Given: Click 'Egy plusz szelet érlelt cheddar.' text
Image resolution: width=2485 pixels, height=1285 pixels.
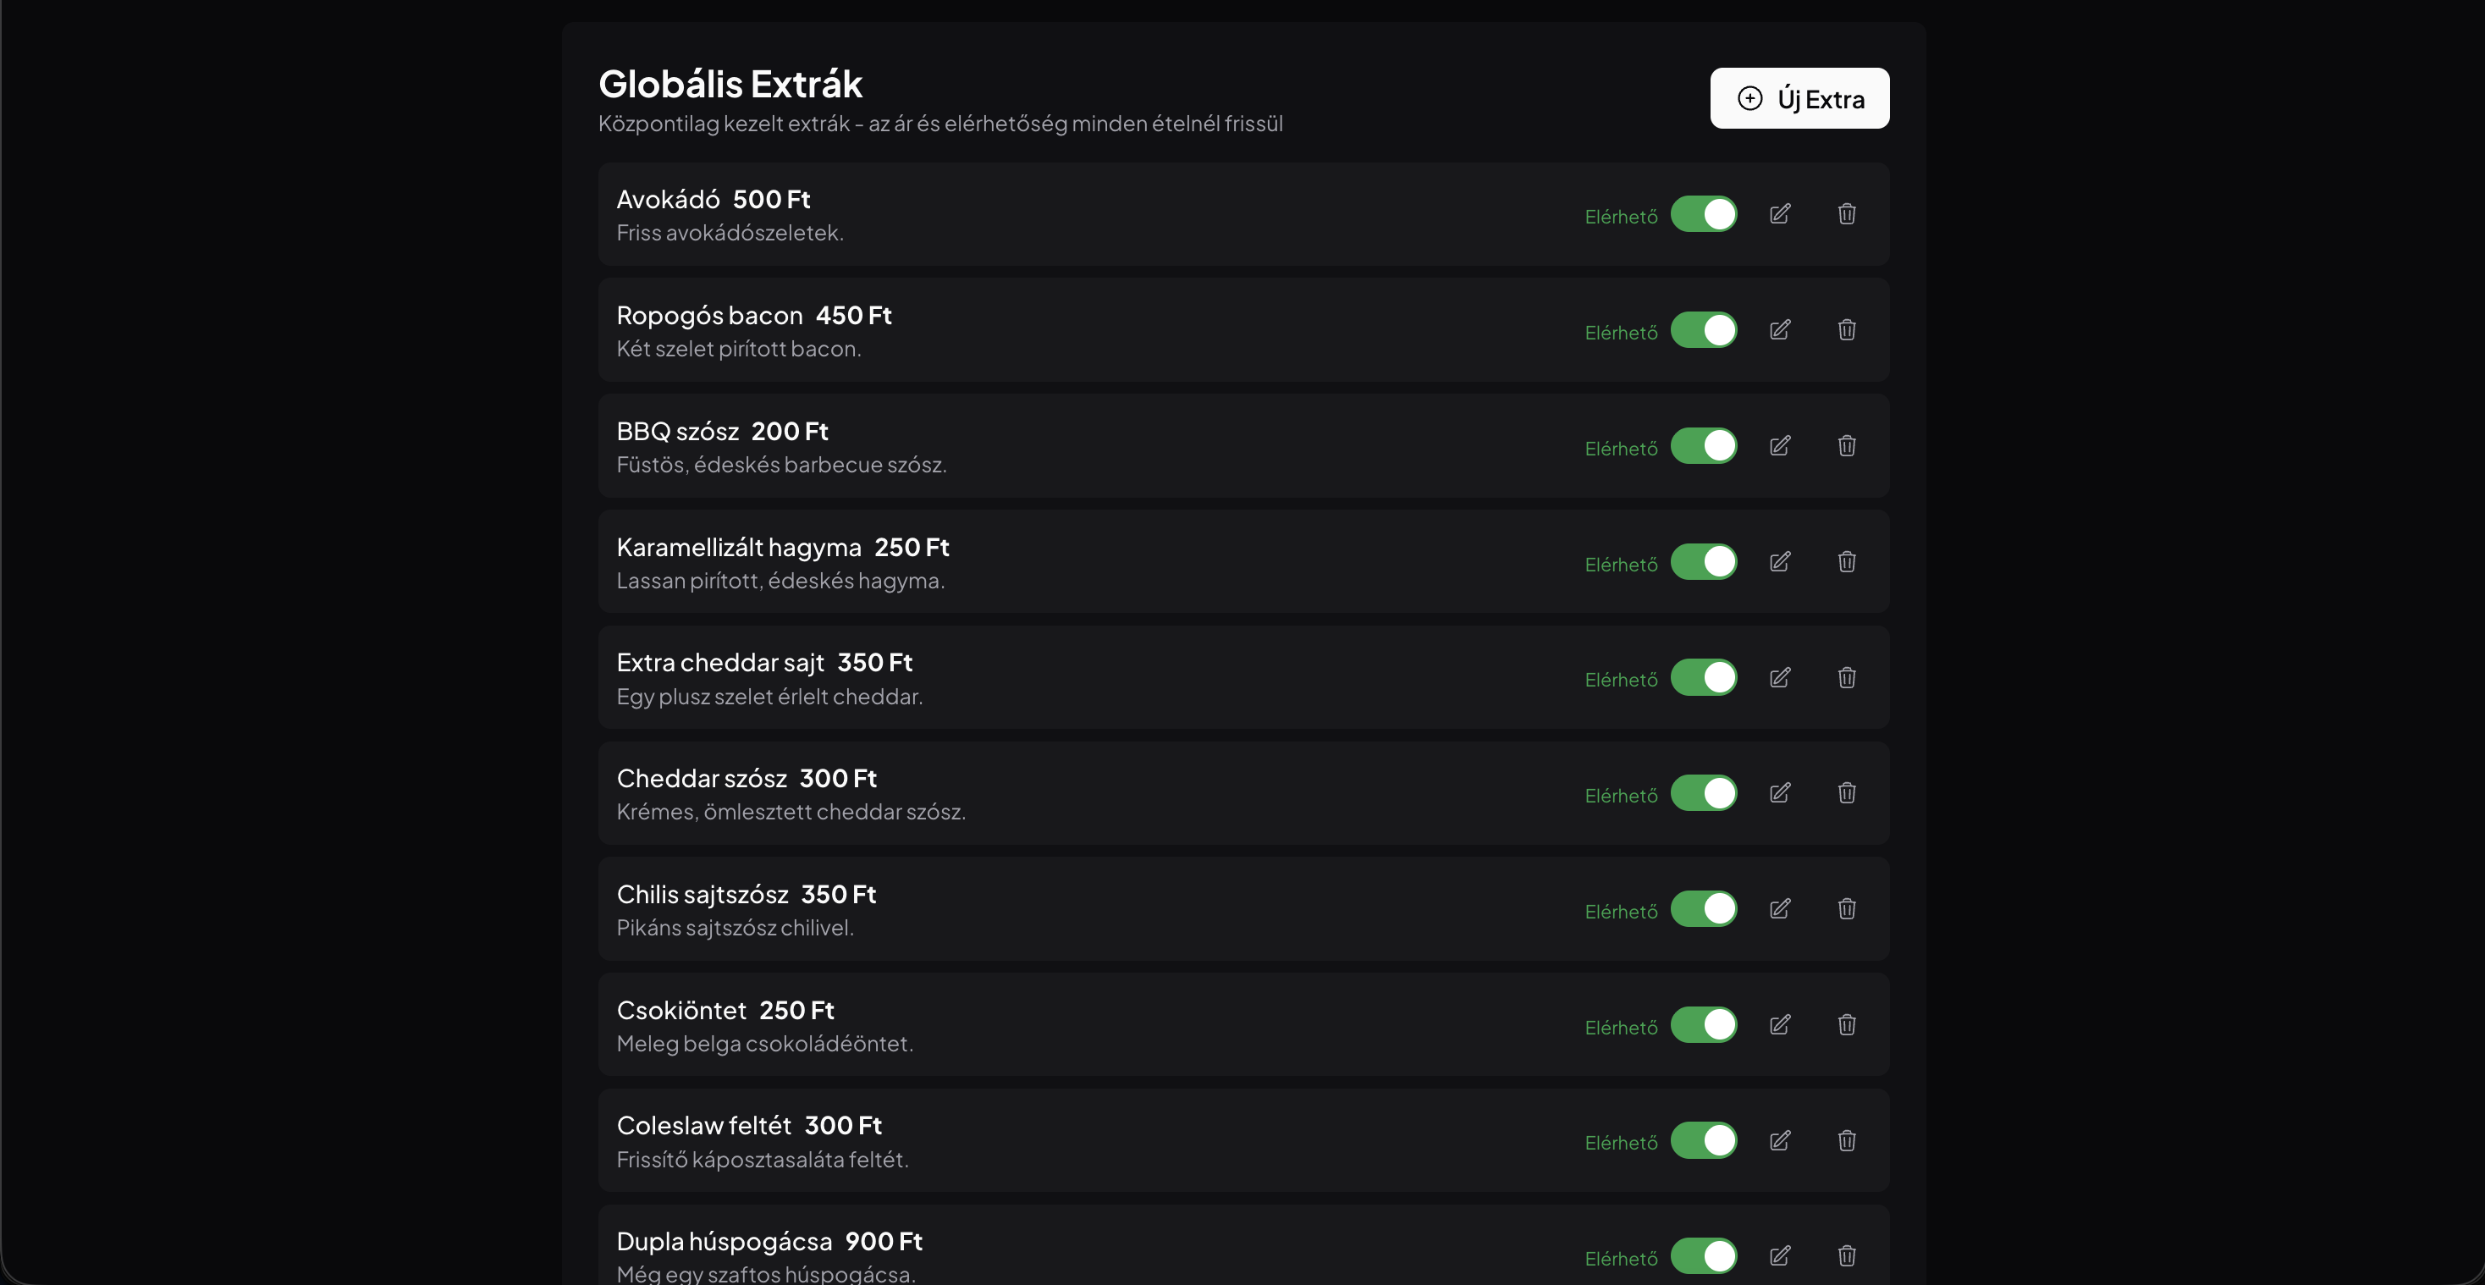Looking at the screenshot, I should tap(770, 697).
